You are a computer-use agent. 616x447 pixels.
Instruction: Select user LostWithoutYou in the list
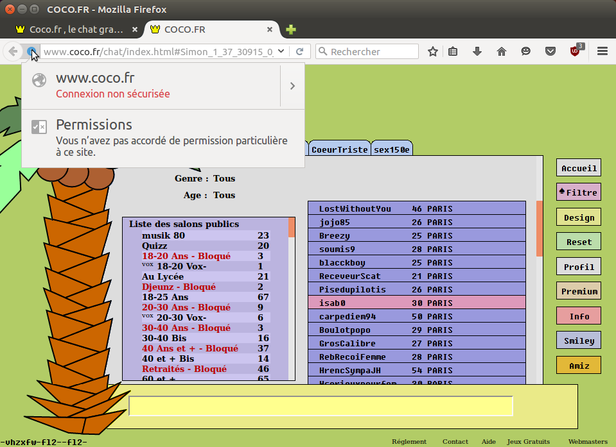pyautogui.click(x=417, y=208)
